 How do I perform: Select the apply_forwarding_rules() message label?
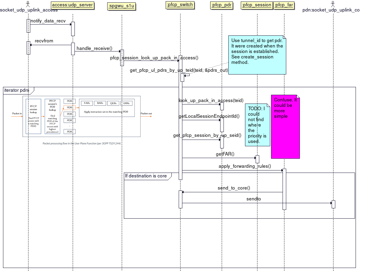pos(245,166)
